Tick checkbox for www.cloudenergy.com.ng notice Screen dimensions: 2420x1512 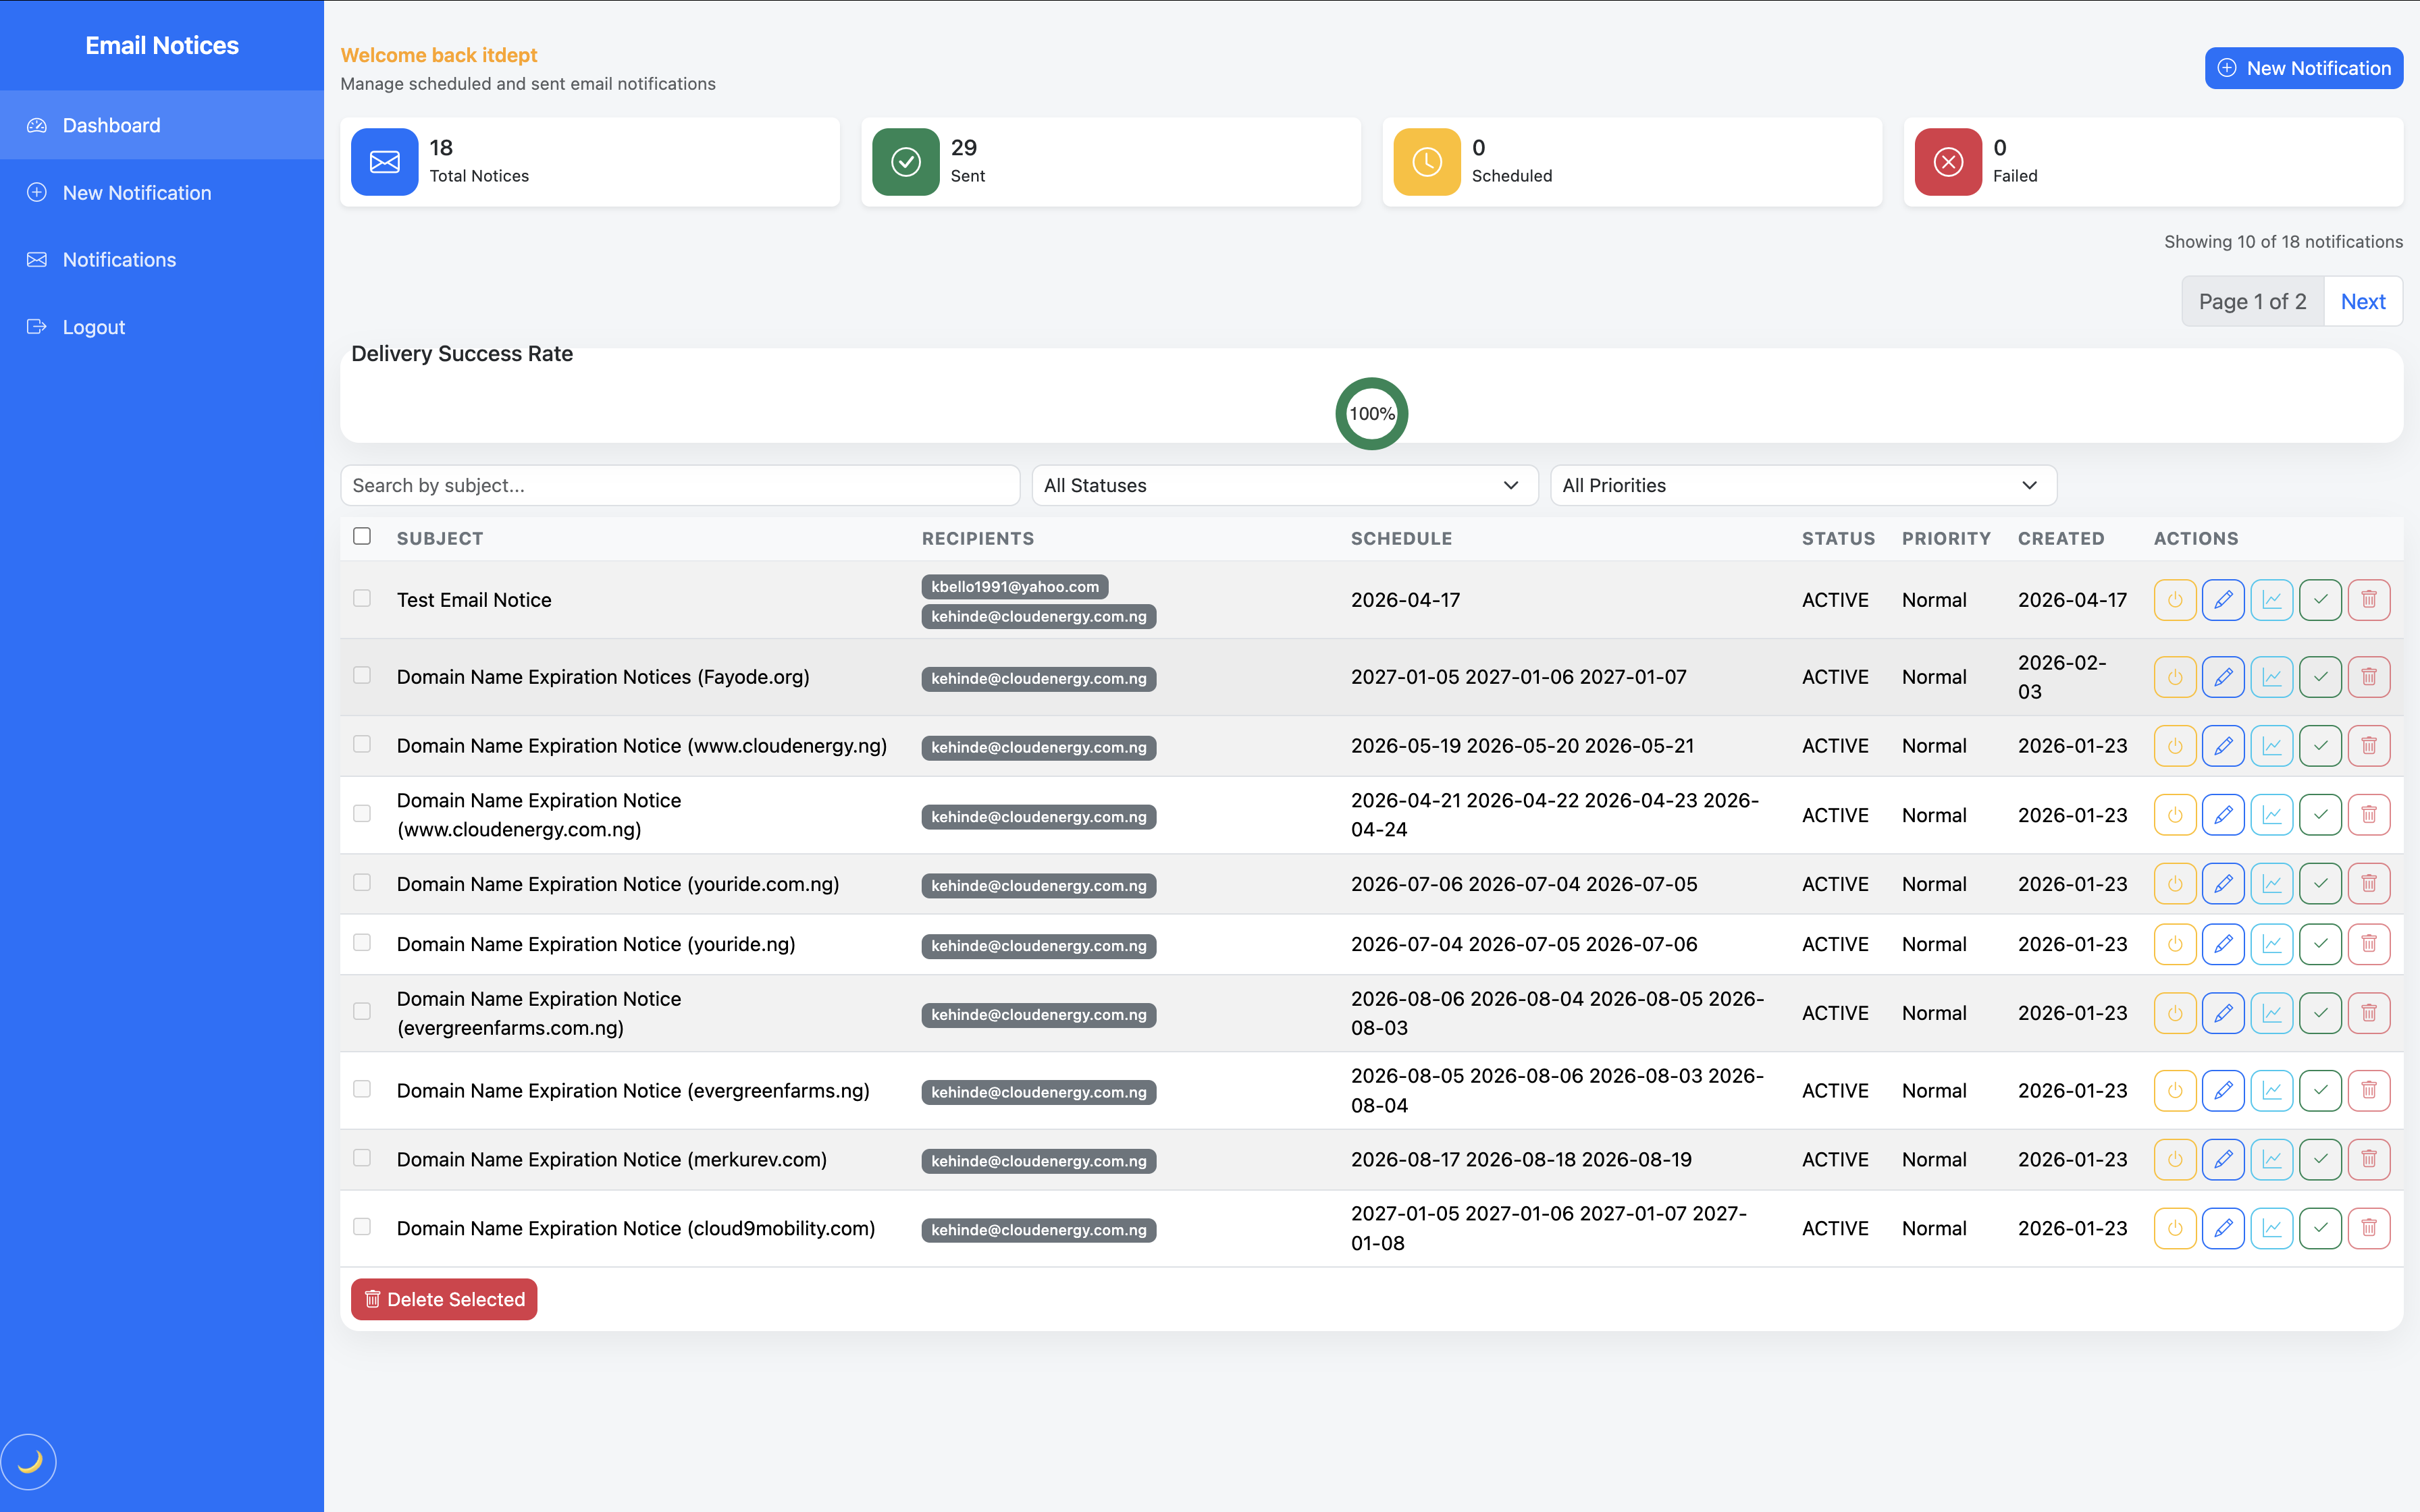click(x=362, y=813)
